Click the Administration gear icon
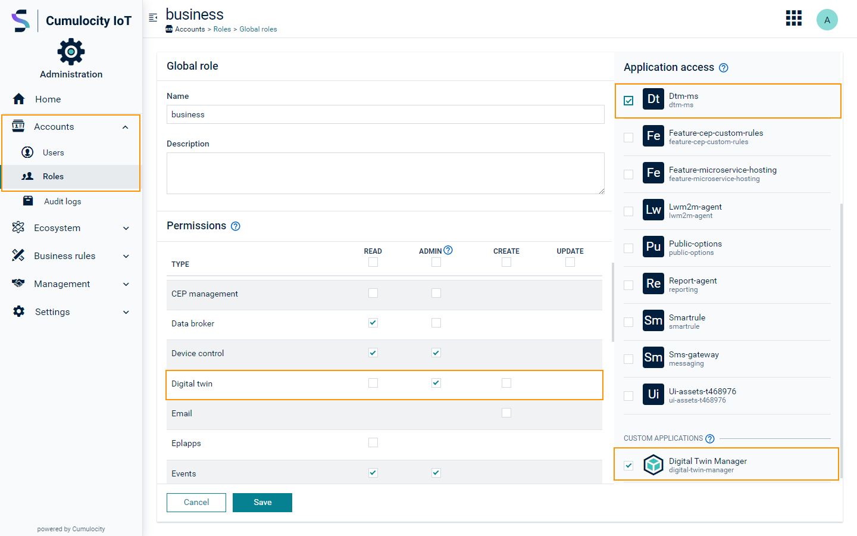The width and height of the screenshot is (857, 536). pos(71,52)
